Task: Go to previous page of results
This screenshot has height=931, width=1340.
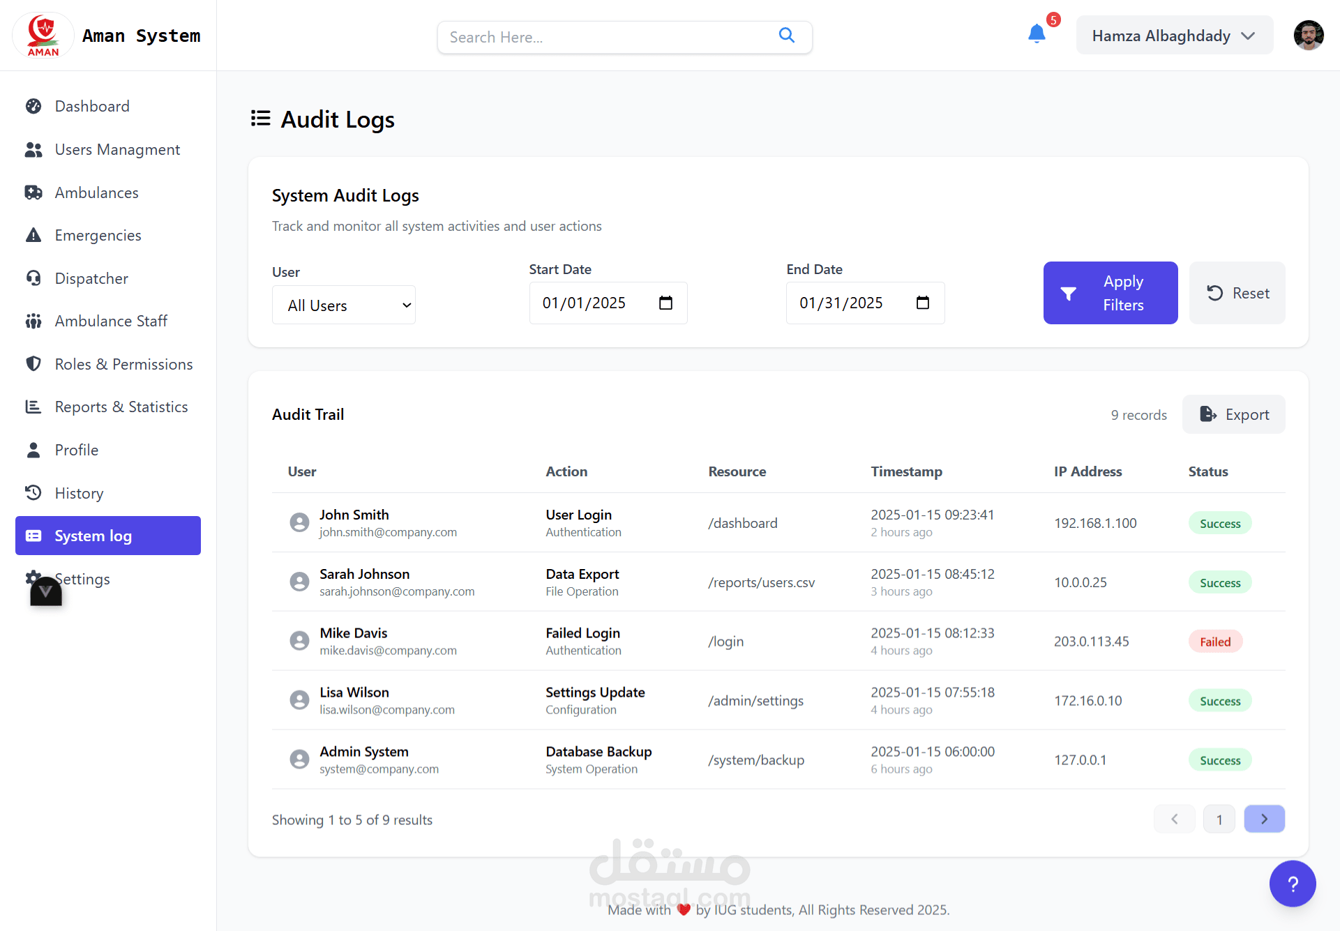Action: click(1174, 819)
